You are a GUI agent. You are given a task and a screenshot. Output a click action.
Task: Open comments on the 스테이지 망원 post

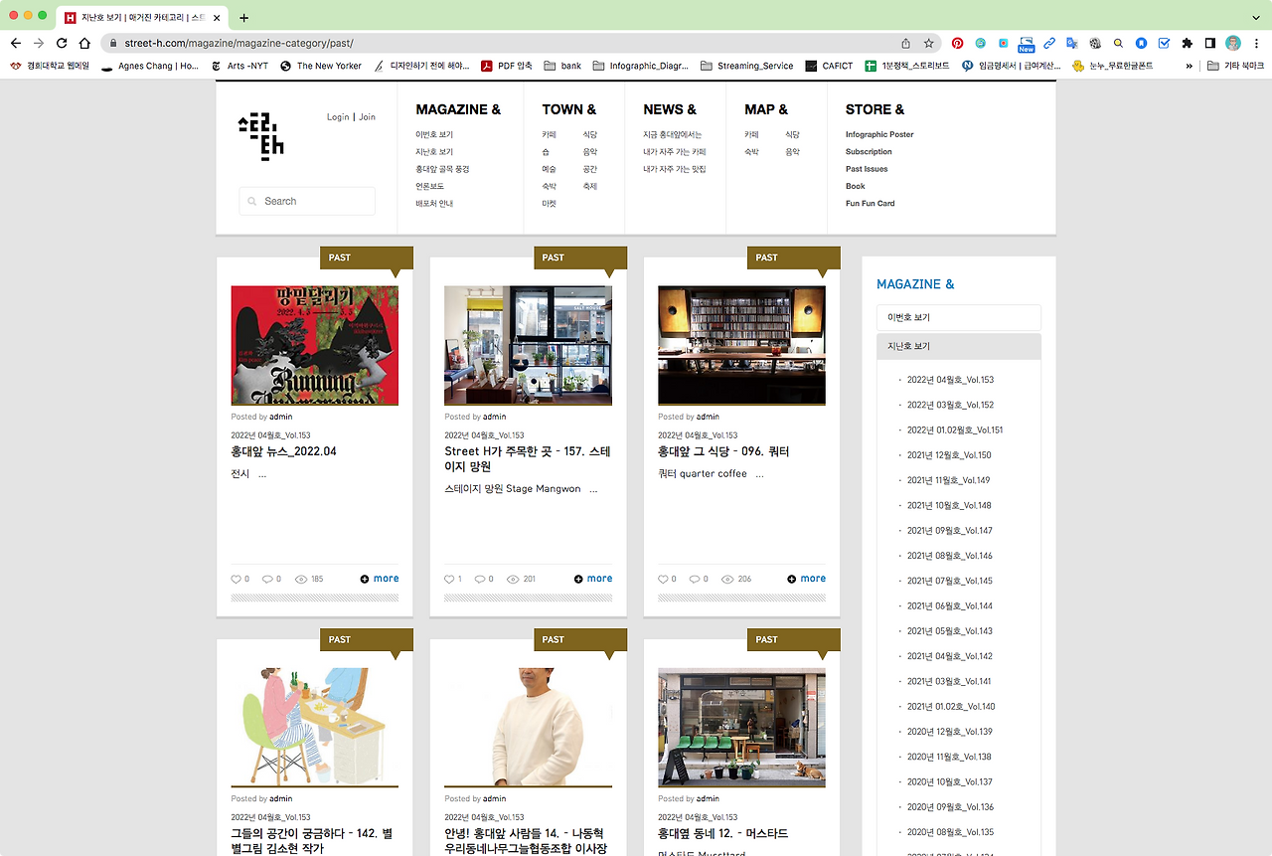480,579
